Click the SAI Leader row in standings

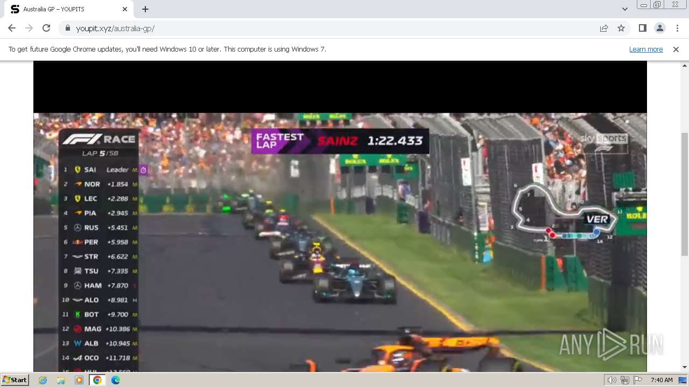click(100, 169)
